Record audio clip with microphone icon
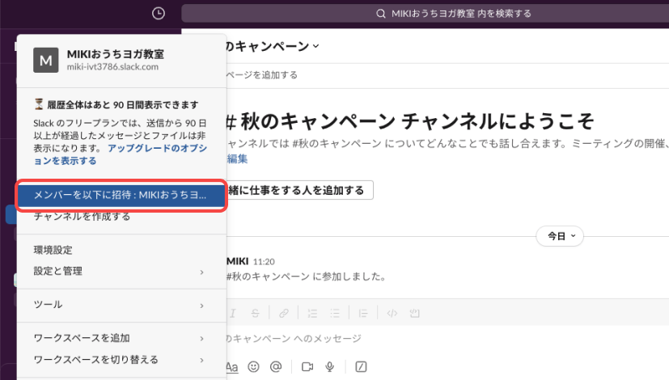This screenshot has height=380, width=669. click(x=329, y=366)
